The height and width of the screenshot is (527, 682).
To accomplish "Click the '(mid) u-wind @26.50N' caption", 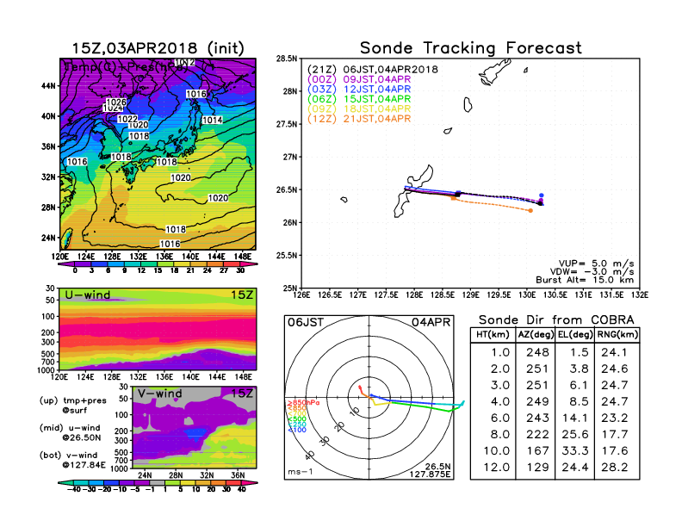I will coord(70,432).
